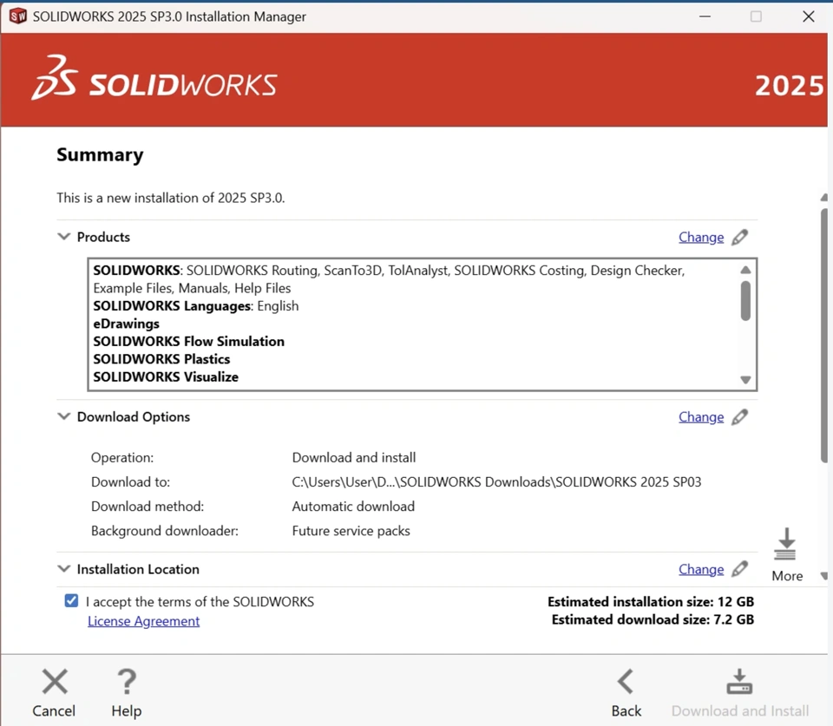Click the Products list scrollbar thumb
833x726 pixels.
click(x=745, y=301)
